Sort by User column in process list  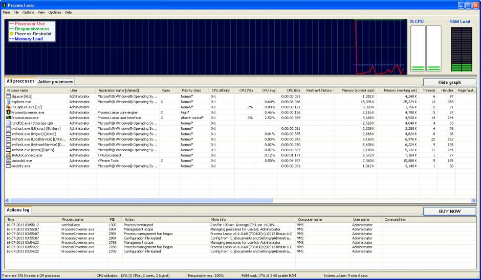point(82,90)
